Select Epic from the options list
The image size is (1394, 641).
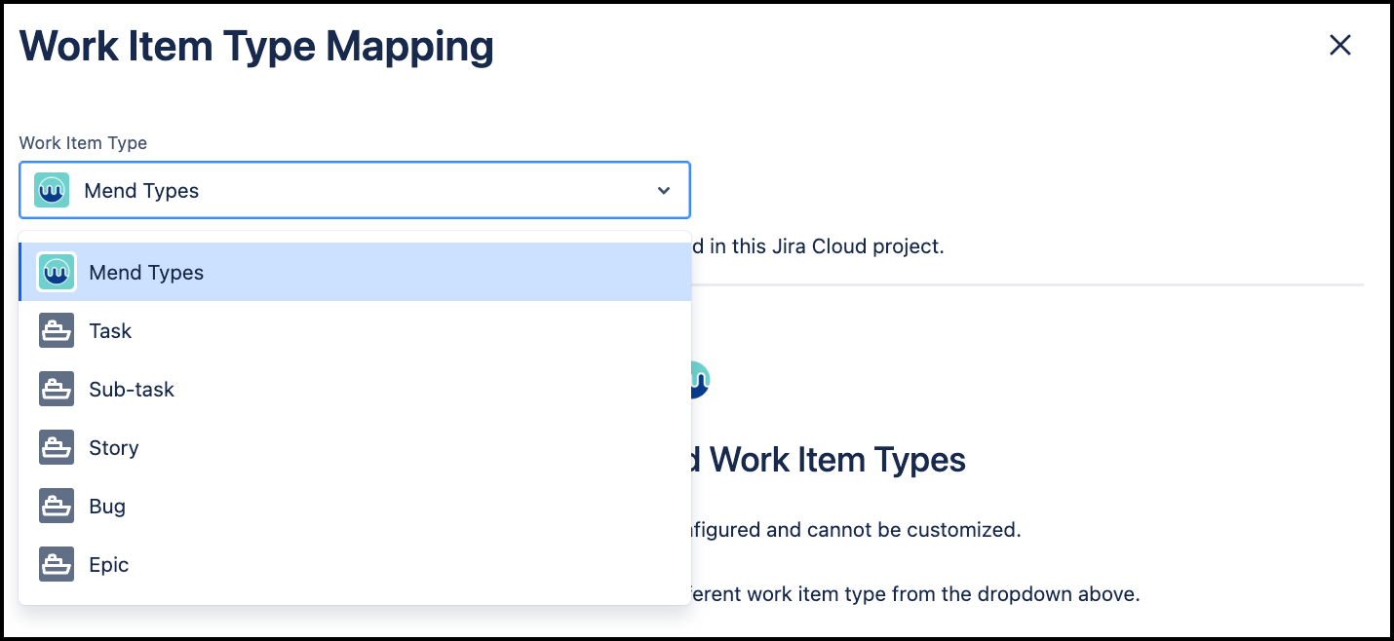109,565
